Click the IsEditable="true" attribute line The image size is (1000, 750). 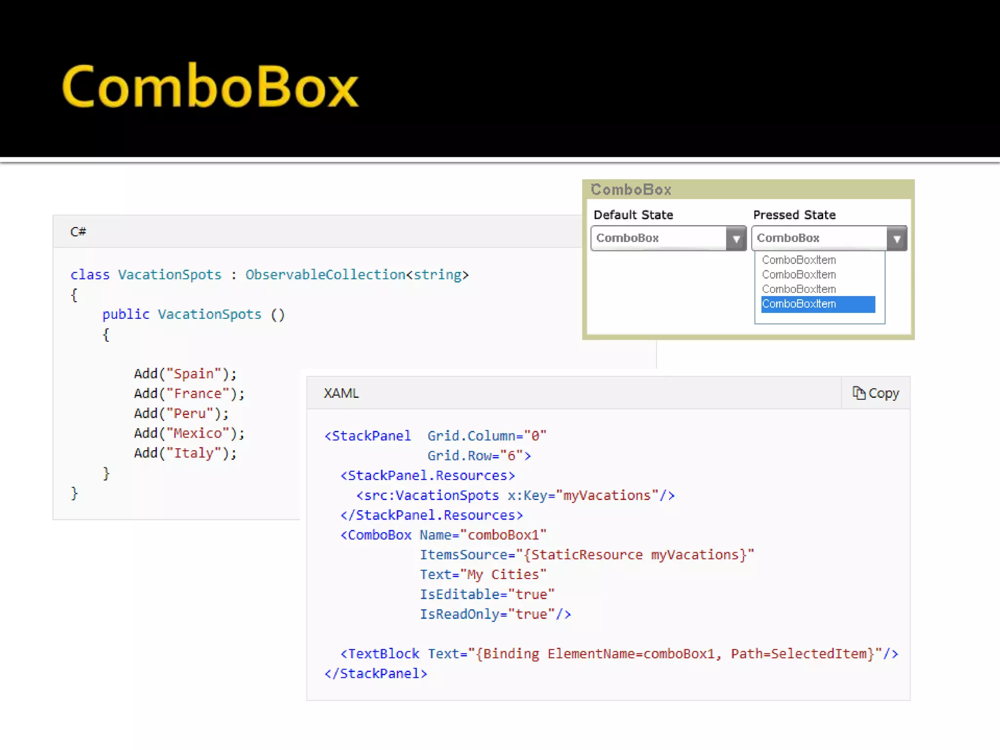click(487, 594)
